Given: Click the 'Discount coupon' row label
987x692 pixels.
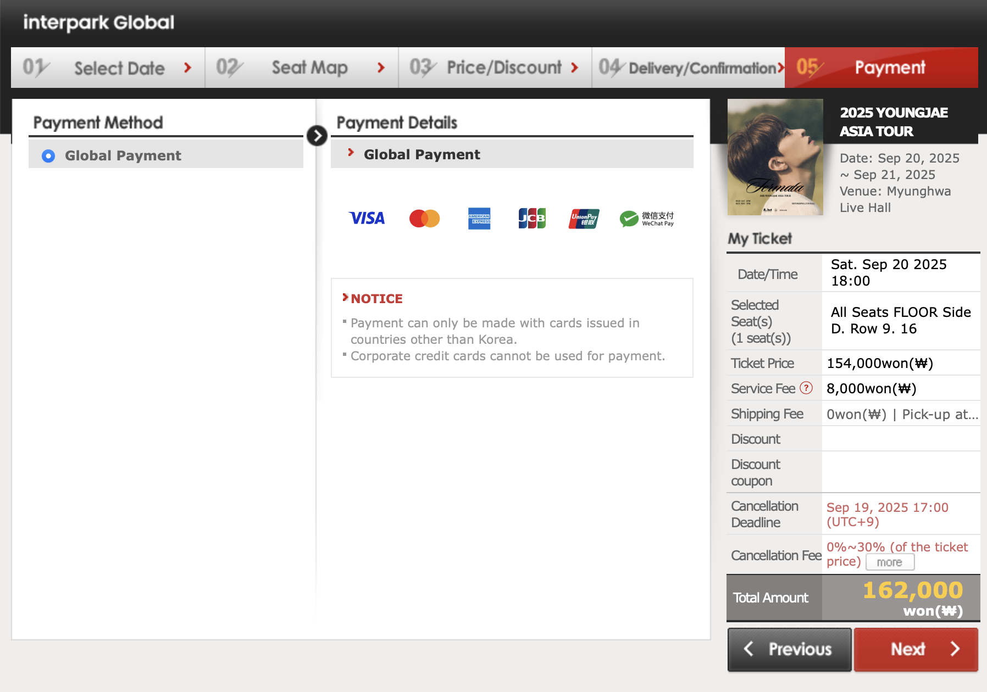Looking at the screenshot, I should (x=756, y=472).
